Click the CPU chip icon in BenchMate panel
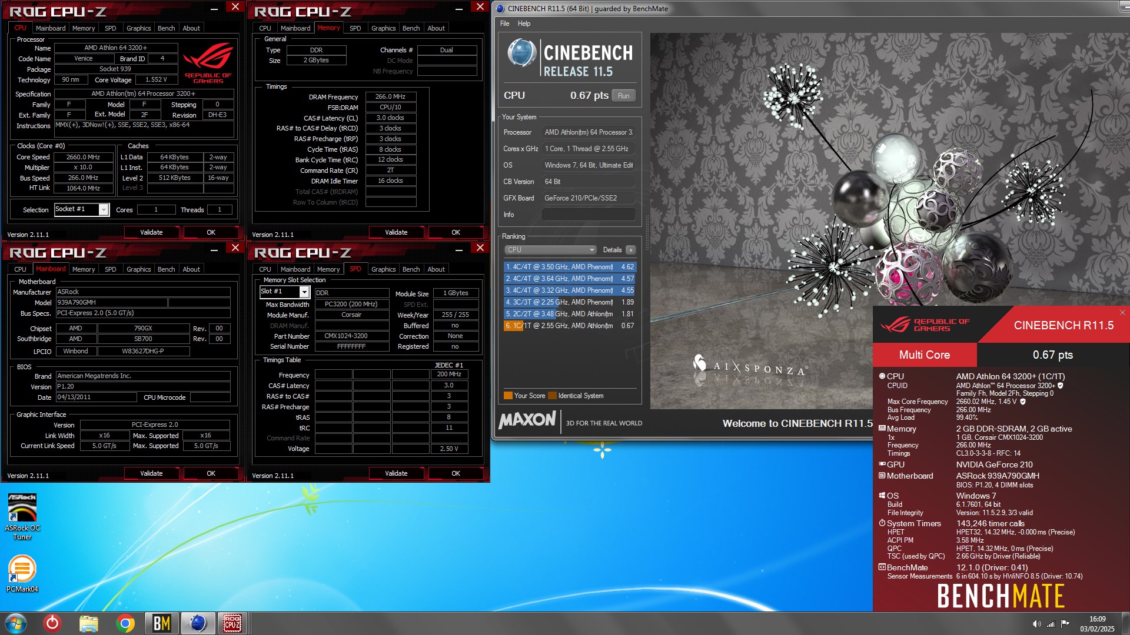This screenshot has height=635, width=1130. point(882,376)
